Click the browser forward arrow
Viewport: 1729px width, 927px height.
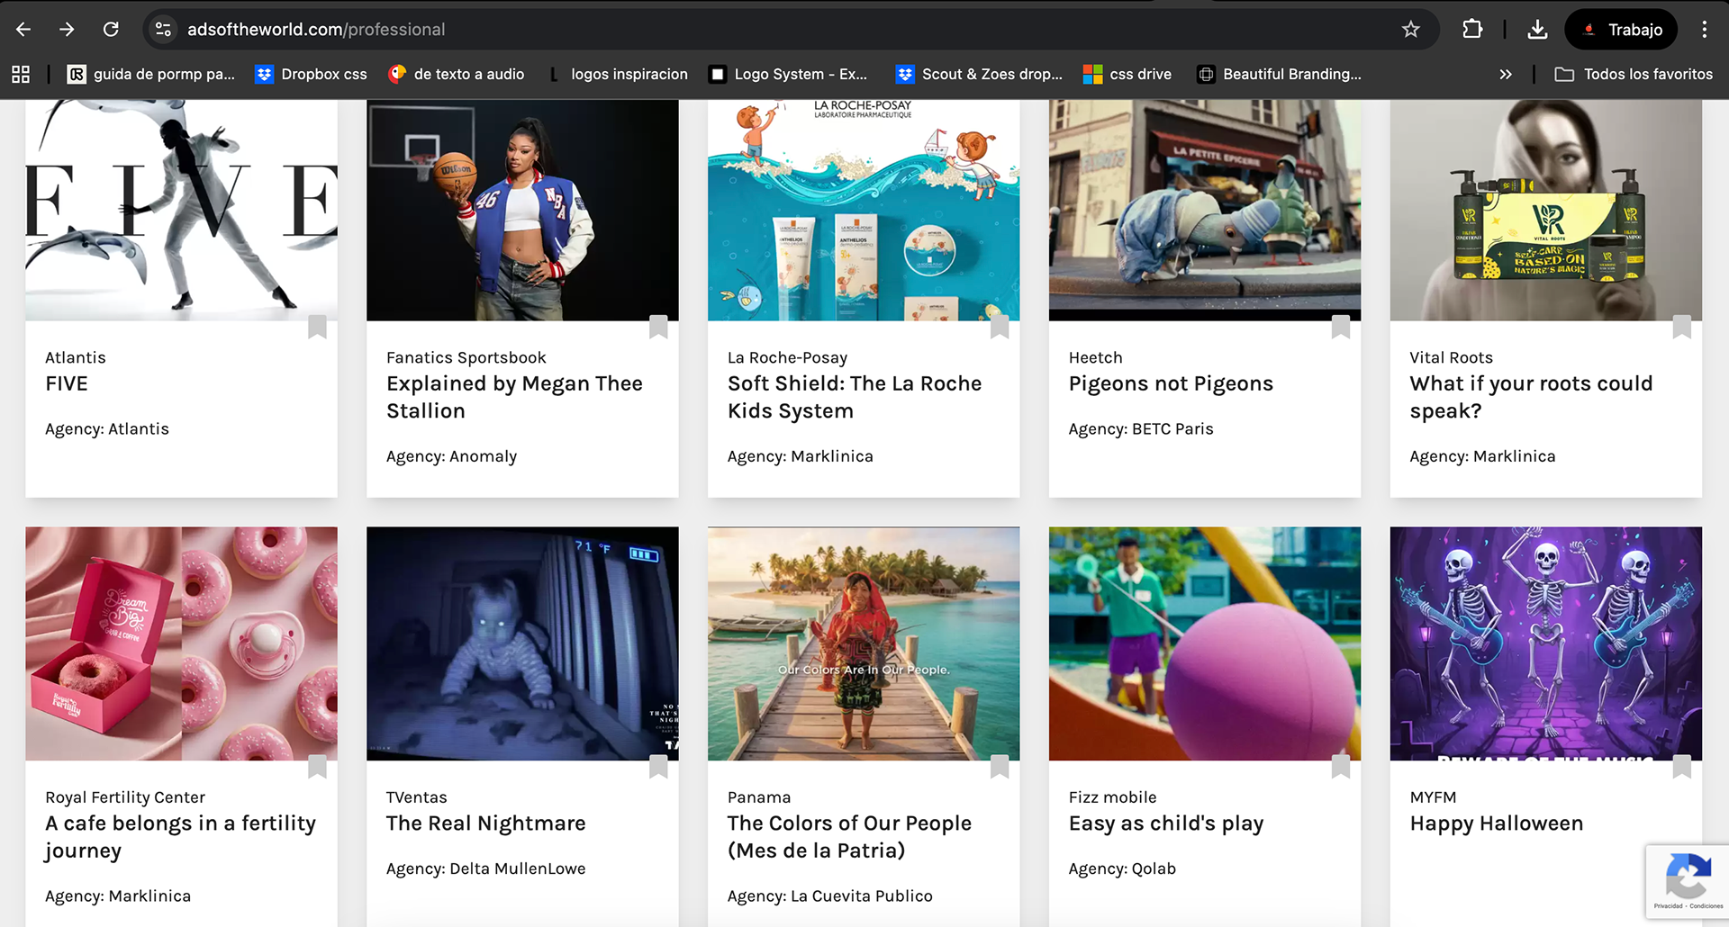click(x=67, y=30)
